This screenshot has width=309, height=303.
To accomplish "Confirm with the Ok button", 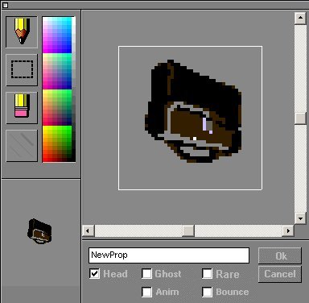I will 280,255.
